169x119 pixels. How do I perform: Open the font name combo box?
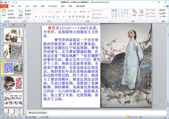(42, 12)
